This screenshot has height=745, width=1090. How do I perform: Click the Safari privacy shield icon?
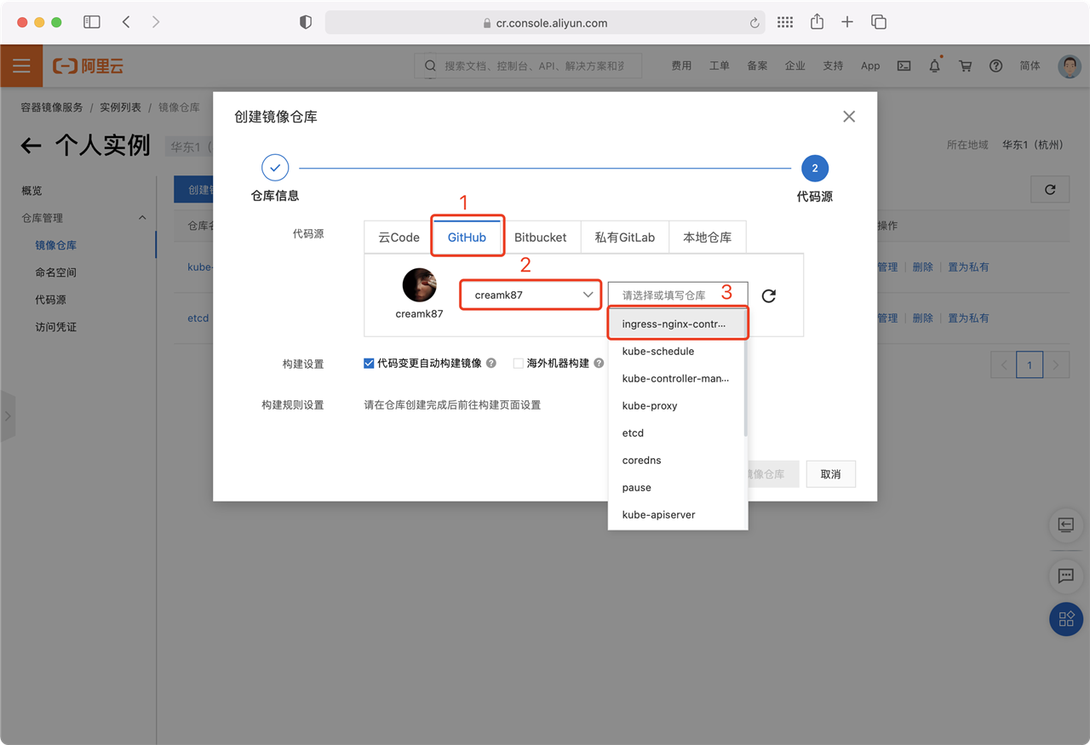(306, 23)
